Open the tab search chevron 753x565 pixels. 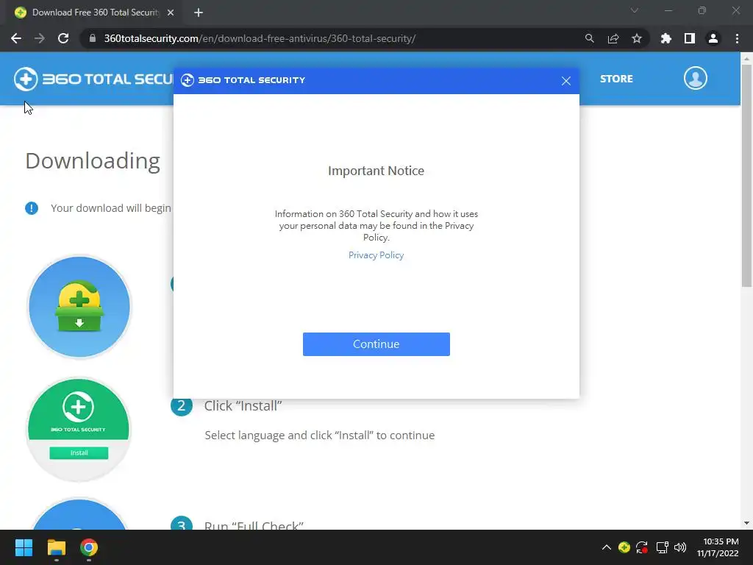[x=635, y=10]
